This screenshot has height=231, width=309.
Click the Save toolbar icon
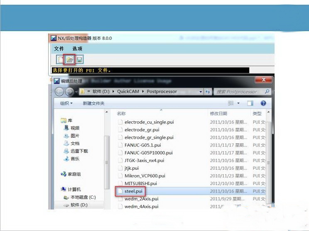pos(79,60)
